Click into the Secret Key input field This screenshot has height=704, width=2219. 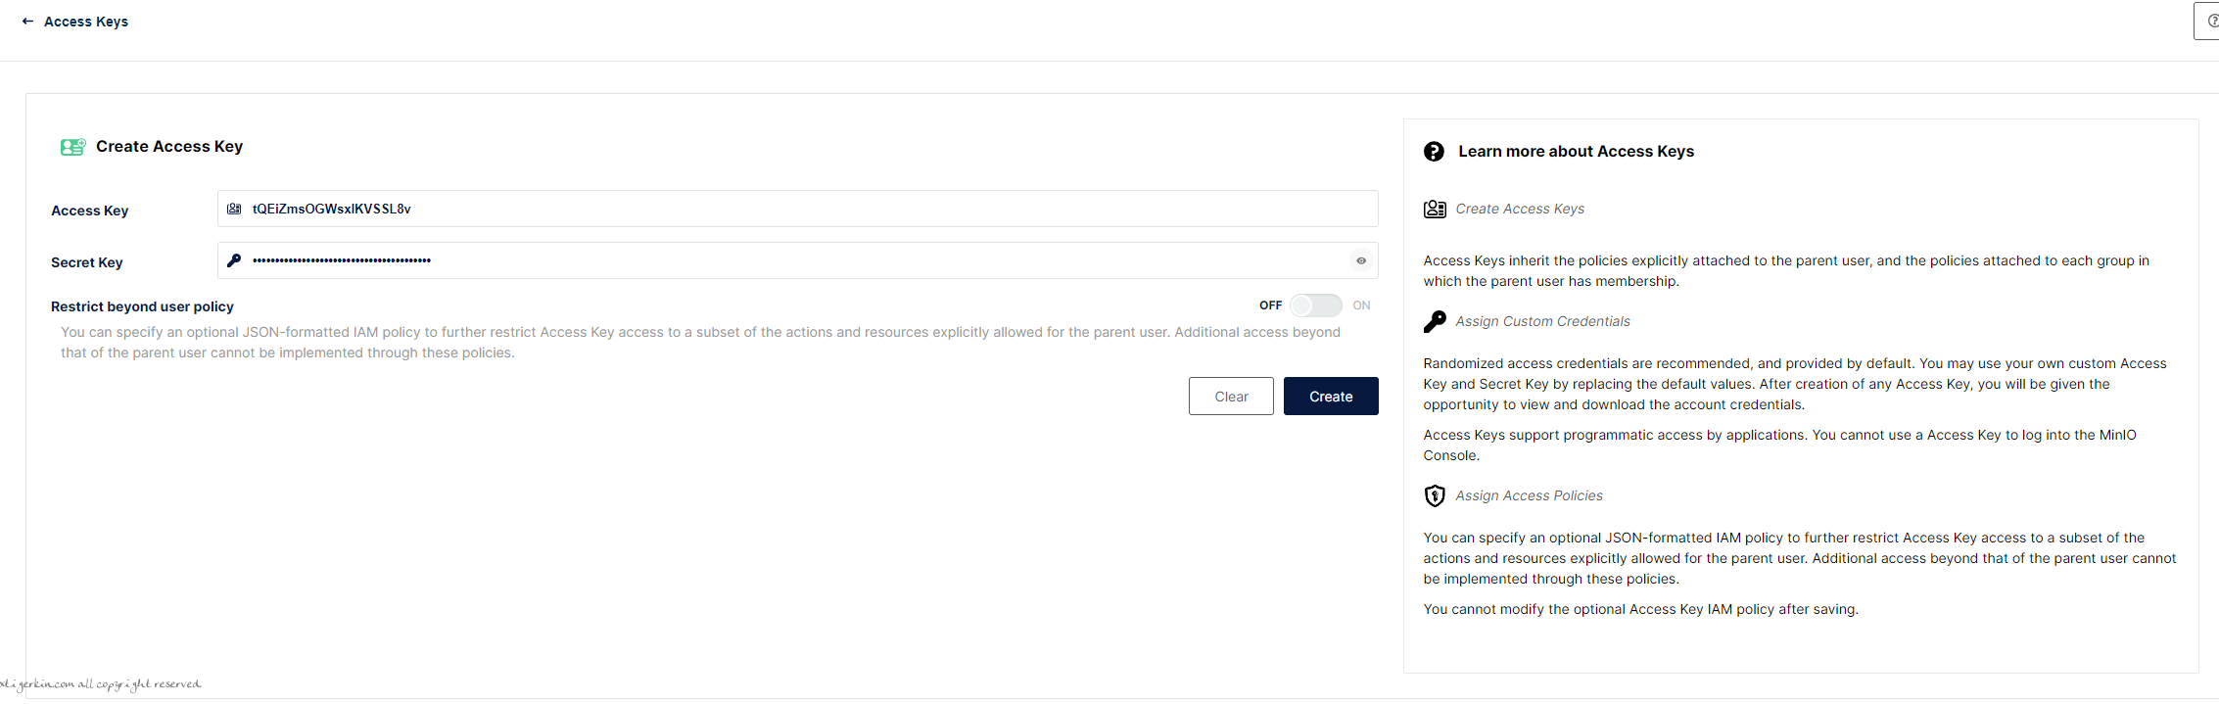pyautogui.click(x=797, y=260)
